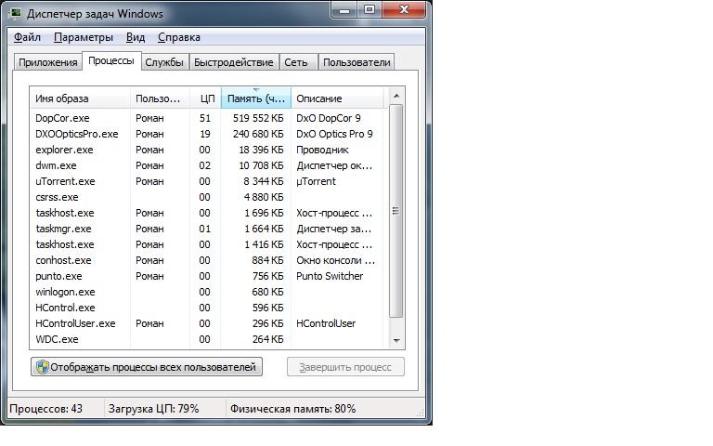Select the uTorrent.exe process
Image resolution: width=713 pixels, height=446 pixels.
pyautogui.click(x=209, y=181)
